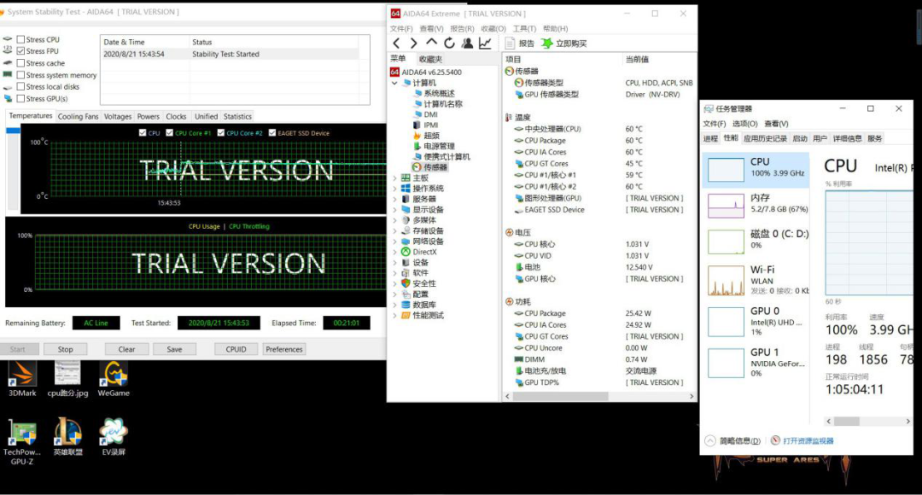The width and height of the screenshot is (922, 495).
Task: Collapse the 计算机 tree node
Action: pos(394,83)
